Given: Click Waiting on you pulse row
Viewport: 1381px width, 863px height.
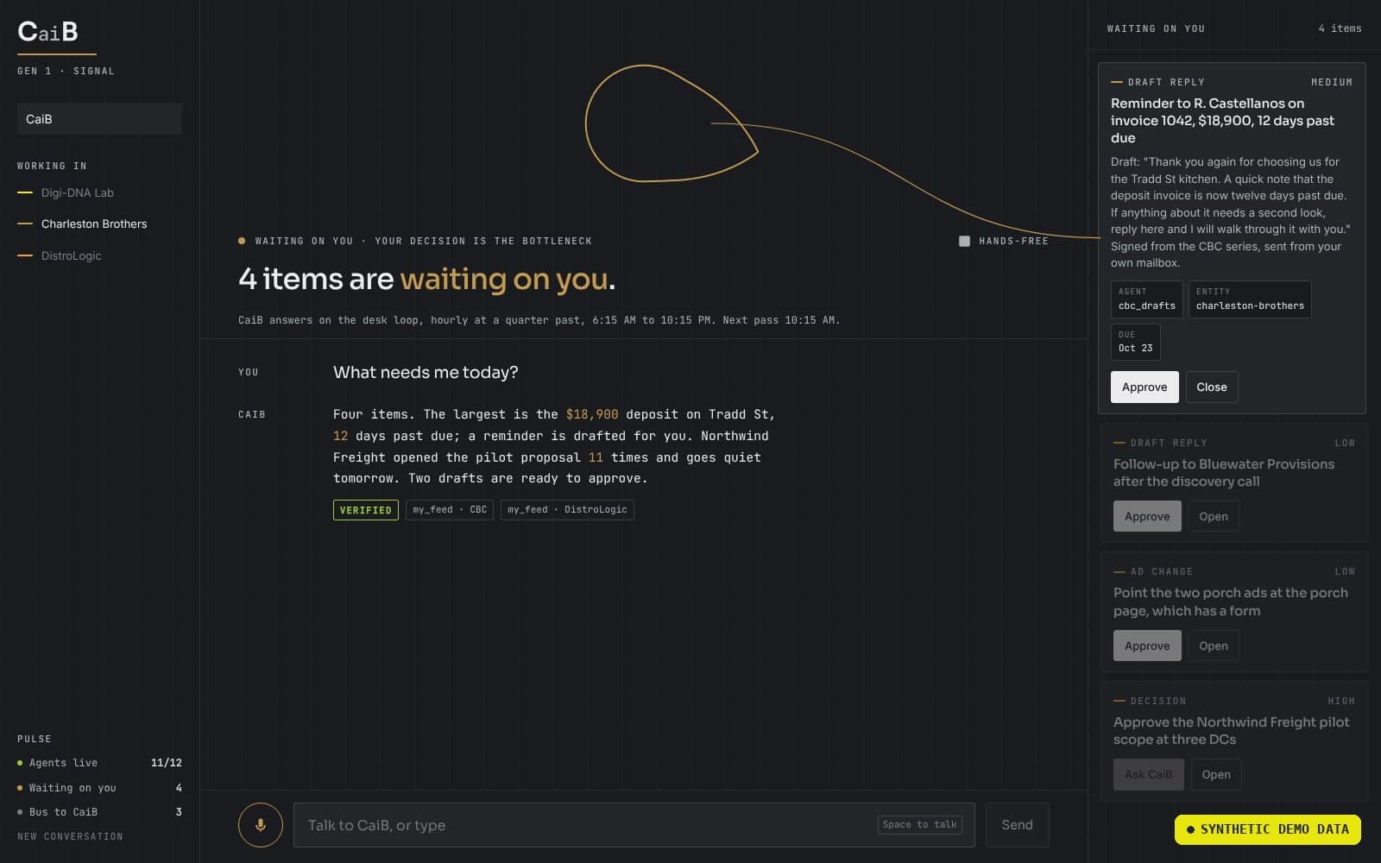Looking at the screenshot, I should 99,788.
